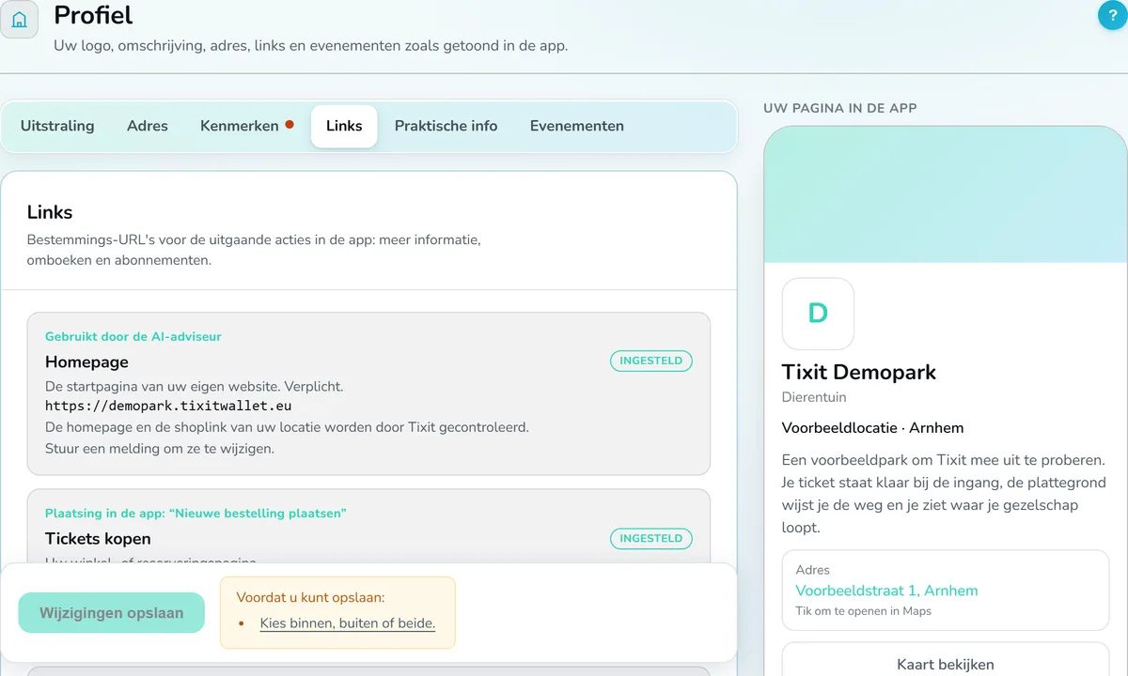Click the Tixit Demopark name in preview
1128x676 pixels.
click(858, 372)
